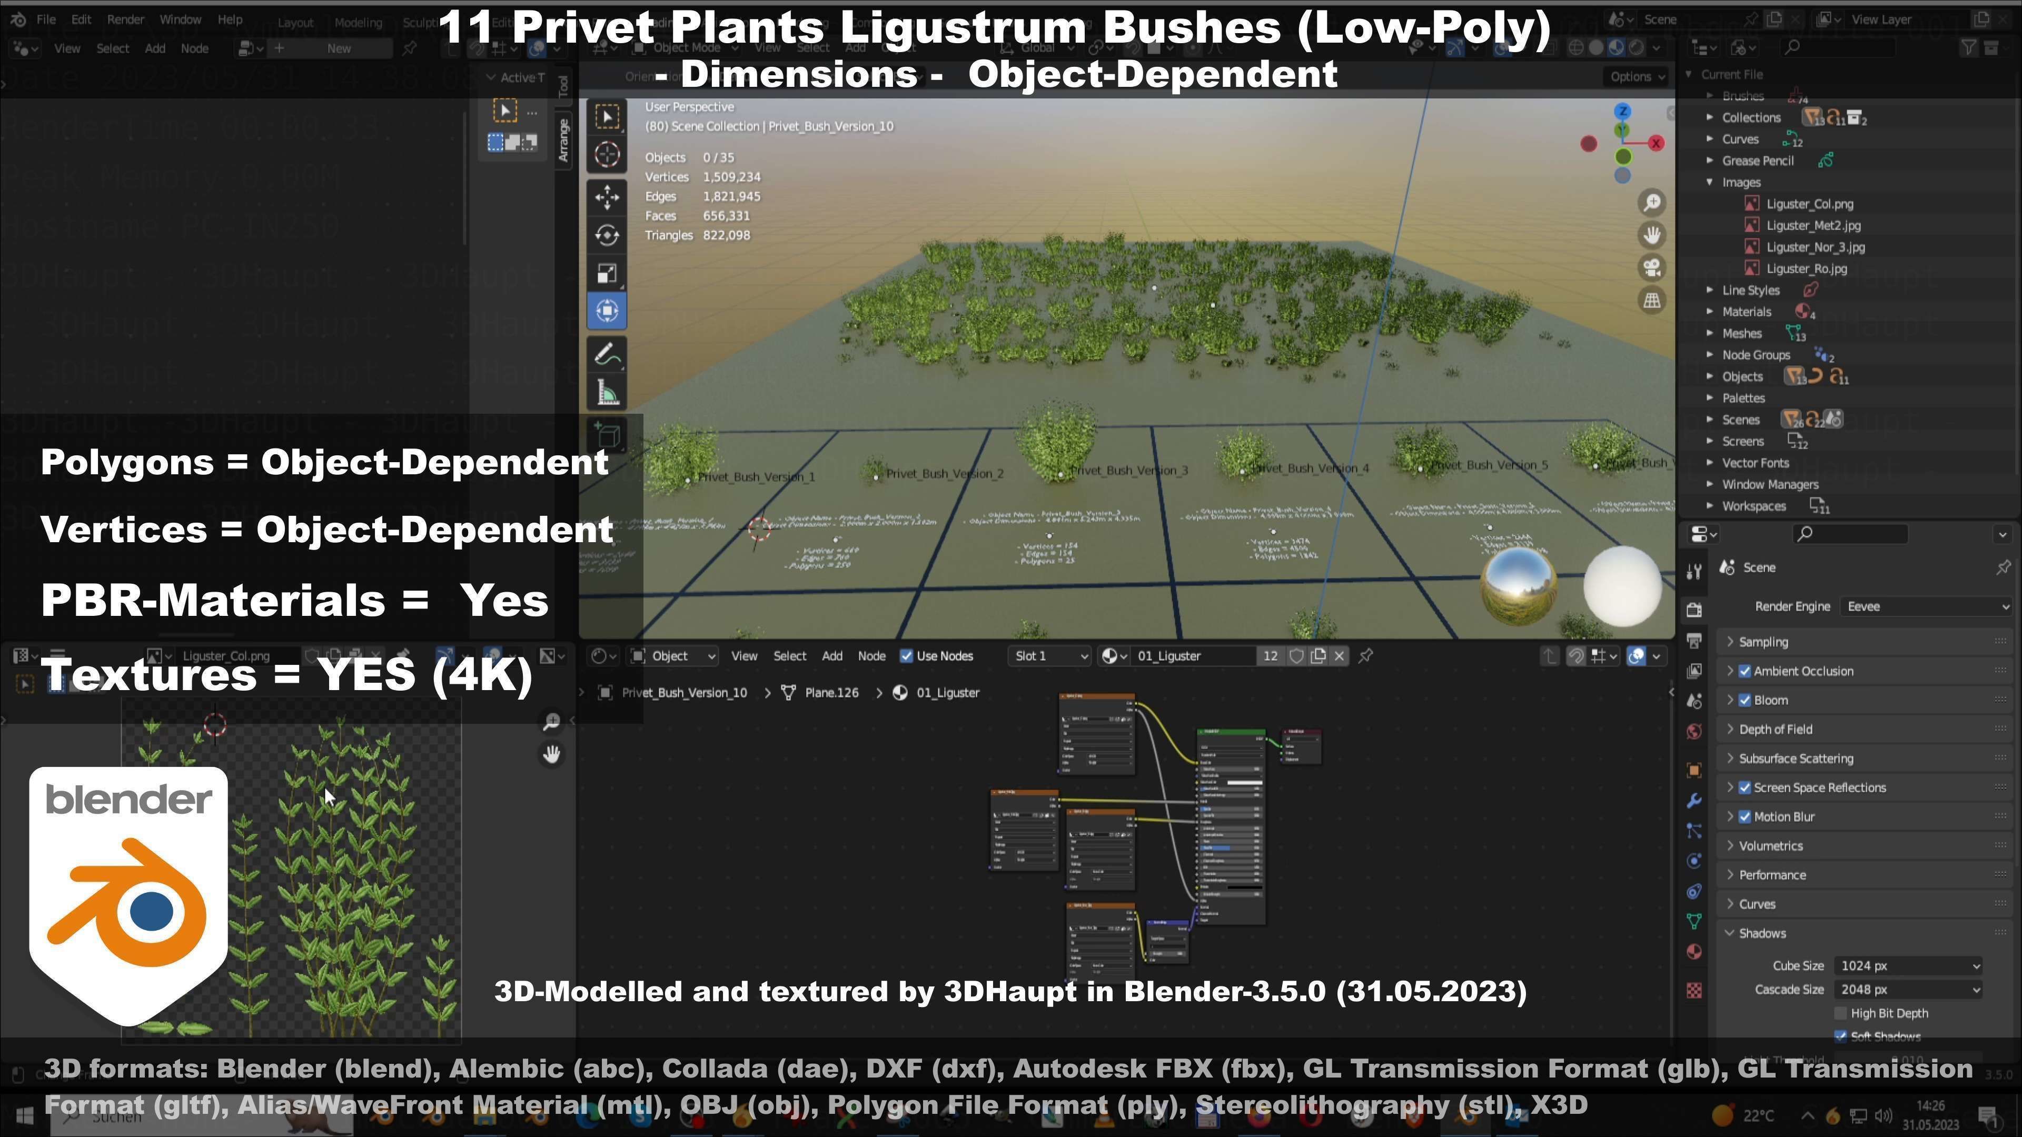This screenshot has width=2022, height=1137.
Task: Switch viewport to rendered shading
Action: pyautogui.click(x=1637, y=48)
